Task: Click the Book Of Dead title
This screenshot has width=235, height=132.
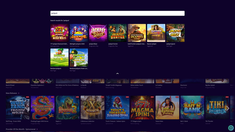Action: pyautogui.click(x=10, y=85)
